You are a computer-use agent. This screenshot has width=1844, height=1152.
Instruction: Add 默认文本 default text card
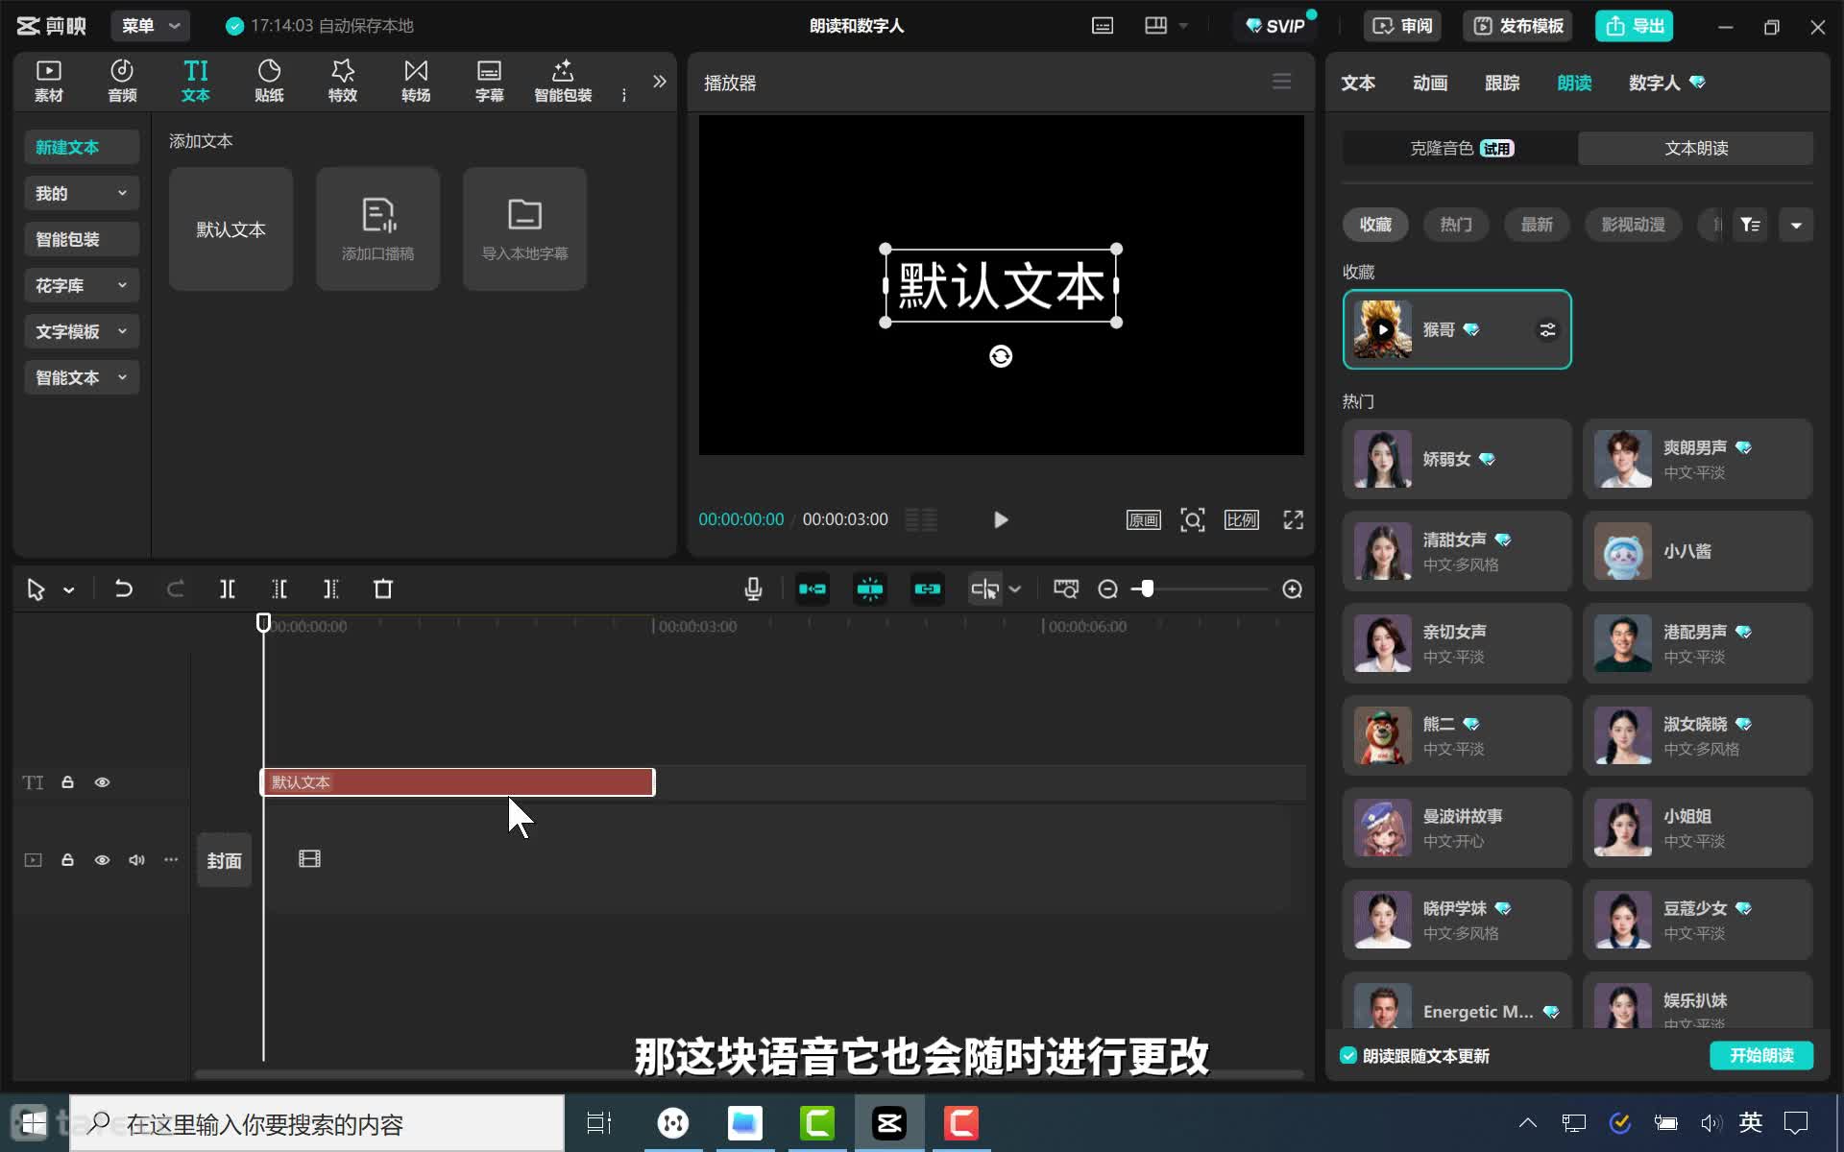point(230,228)
